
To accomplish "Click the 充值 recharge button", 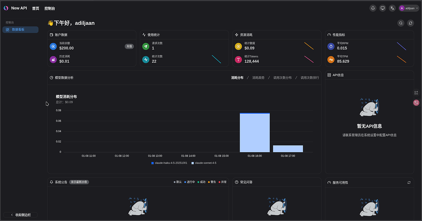I will tap(129, 46).
